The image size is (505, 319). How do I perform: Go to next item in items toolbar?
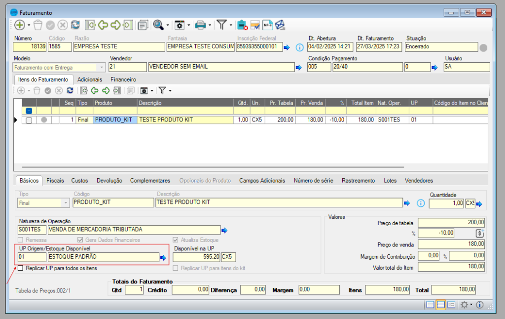click(x=106, y=91)
